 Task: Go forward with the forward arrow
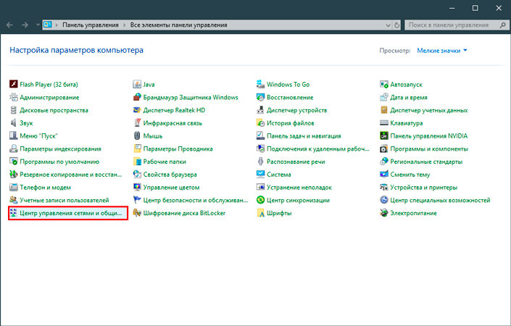point(25,25)
